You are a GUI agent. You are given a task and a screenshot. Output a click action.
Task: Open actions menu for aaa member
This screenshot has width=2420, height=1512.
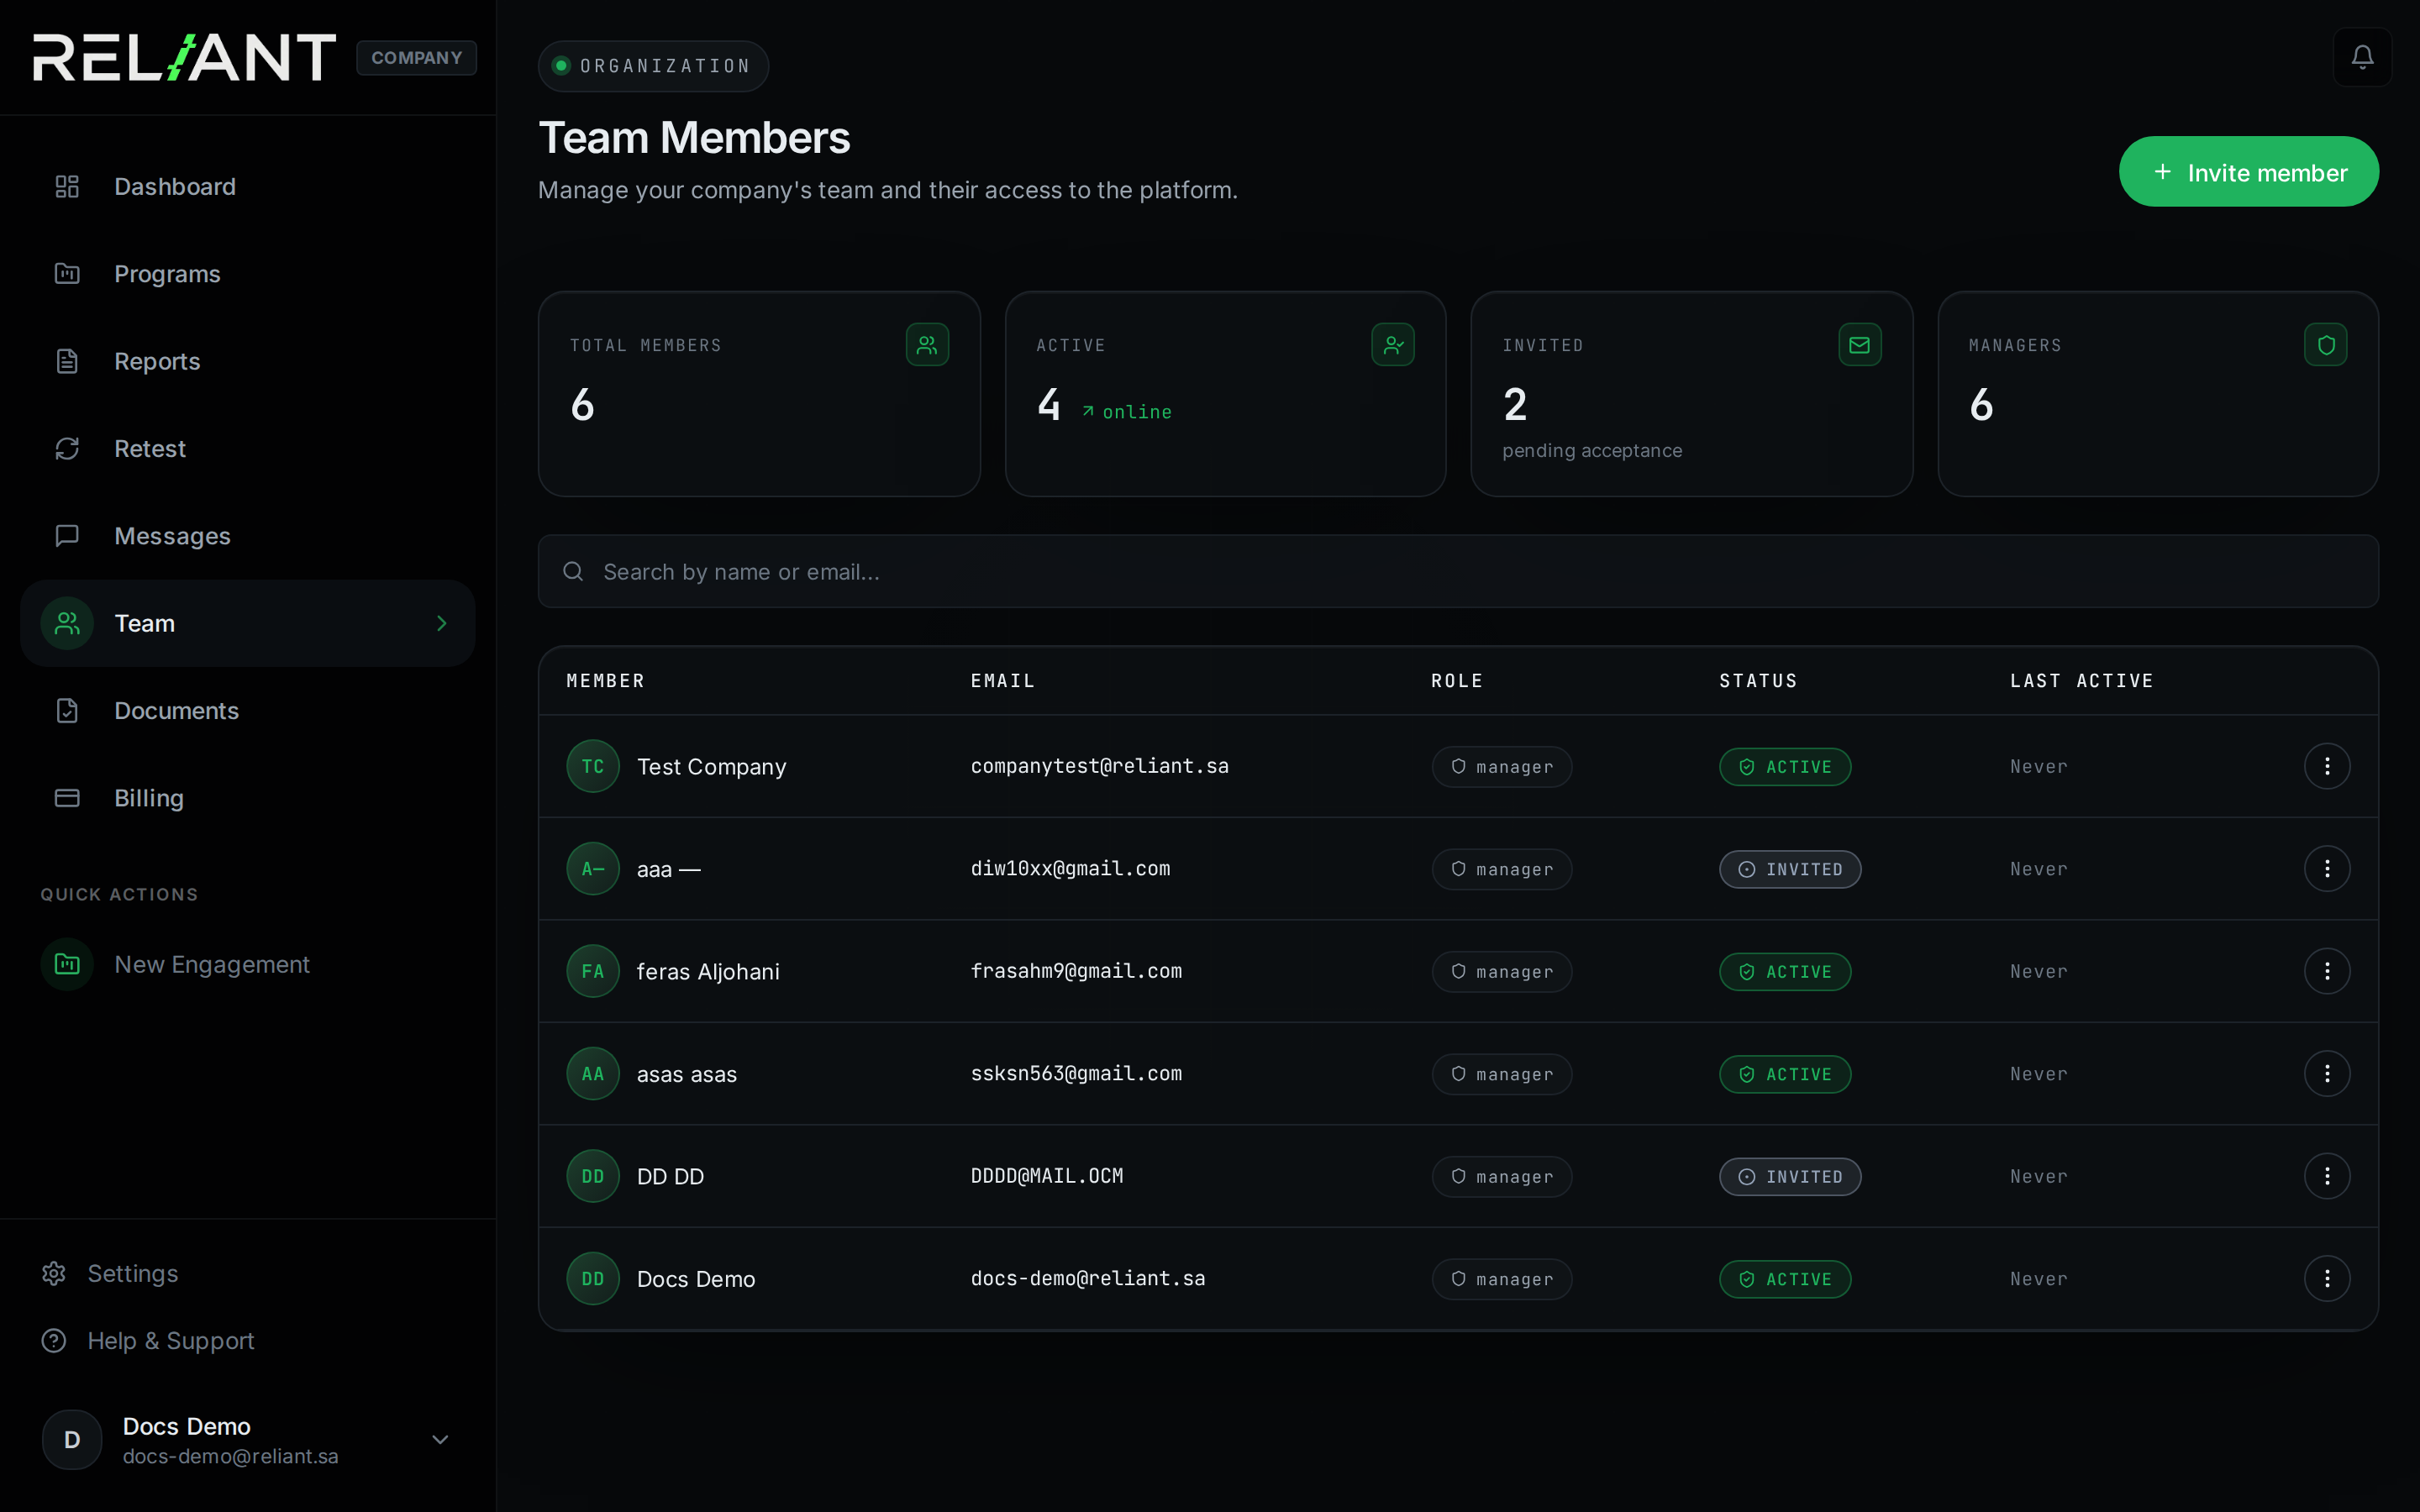point(2327,869)
